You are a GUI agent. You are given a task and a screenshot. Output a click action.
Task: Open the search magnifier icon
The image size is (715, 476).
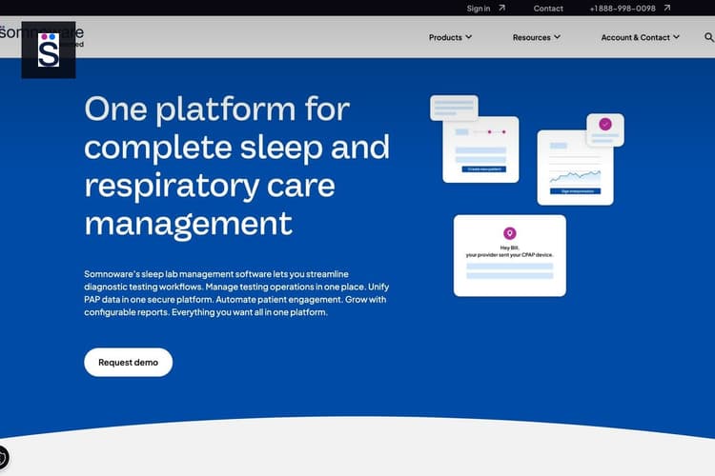click(708, 37)
